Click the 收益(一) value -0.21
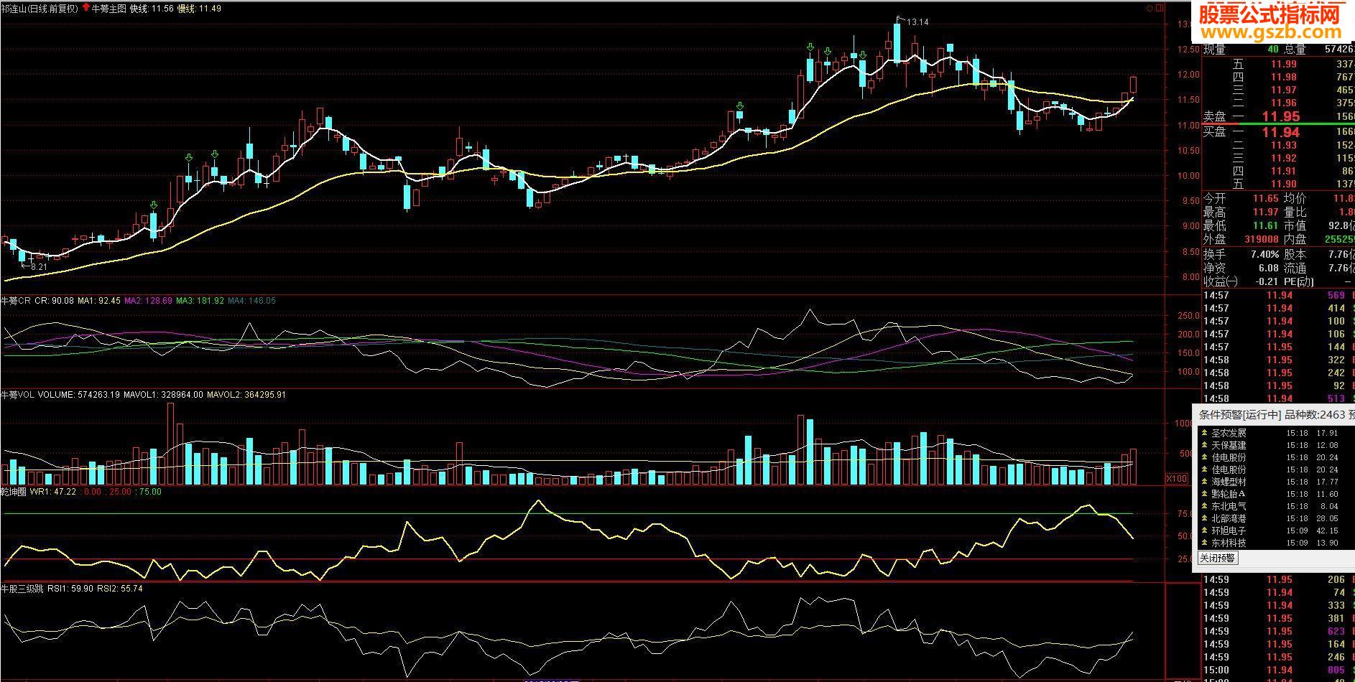This screenshot has height=682, width=1355. tap(1267, 281)
